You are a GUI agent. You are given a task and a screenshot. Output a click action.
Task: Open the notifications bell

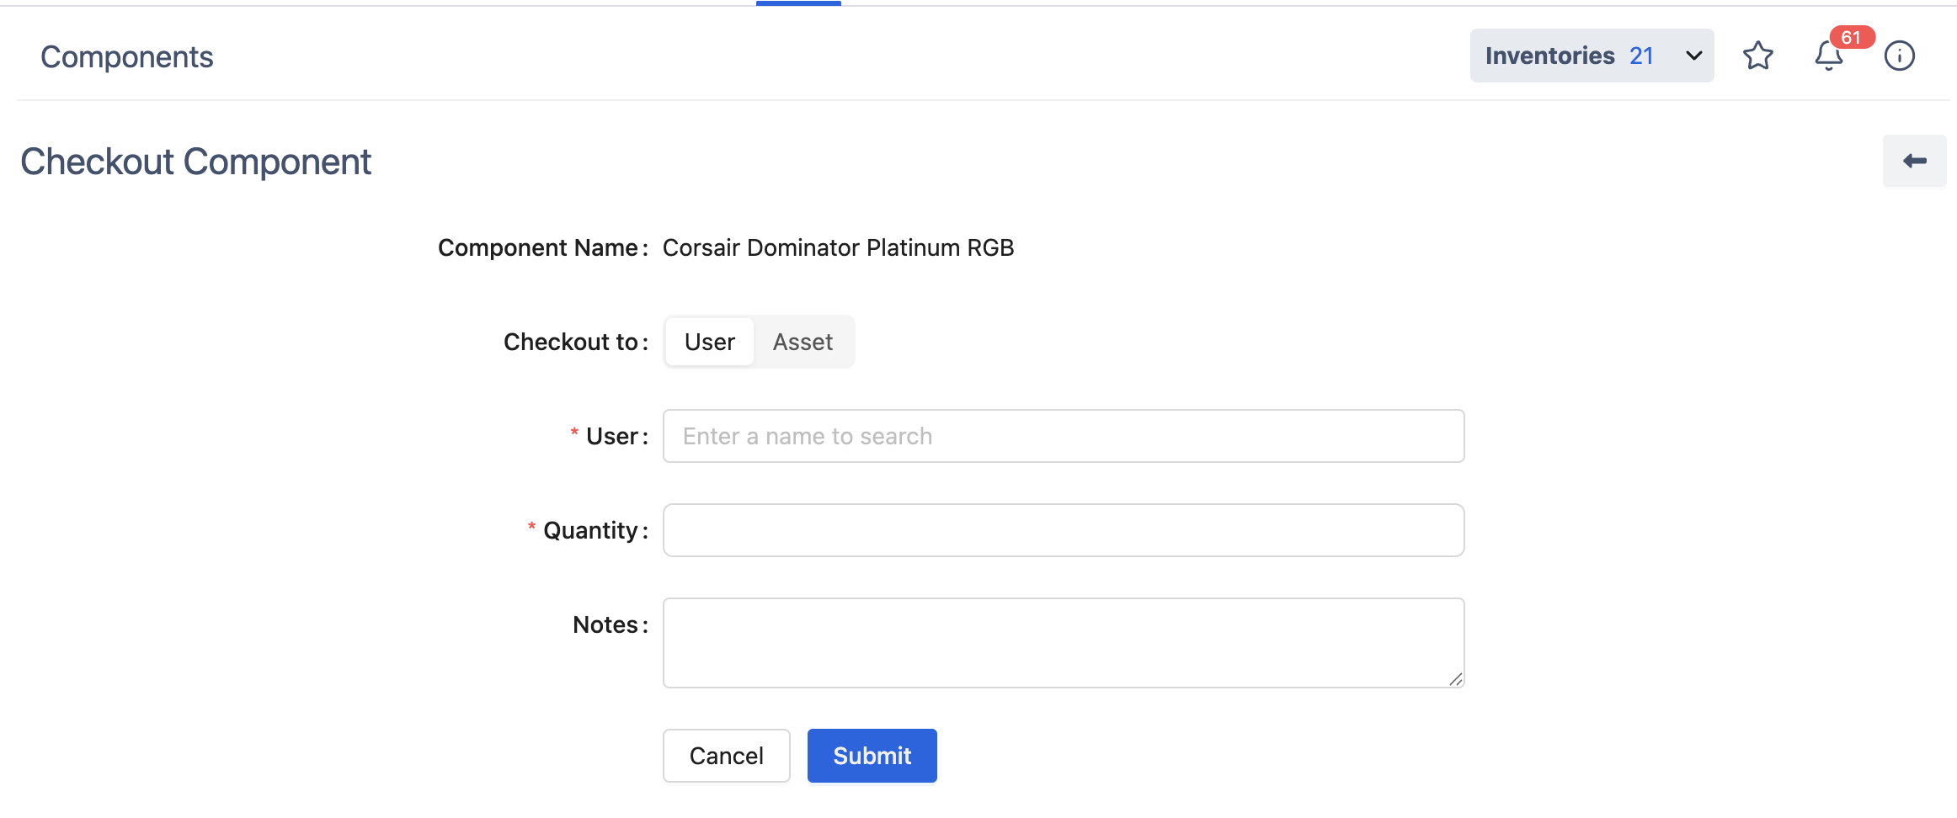(x=1827, y=57)
